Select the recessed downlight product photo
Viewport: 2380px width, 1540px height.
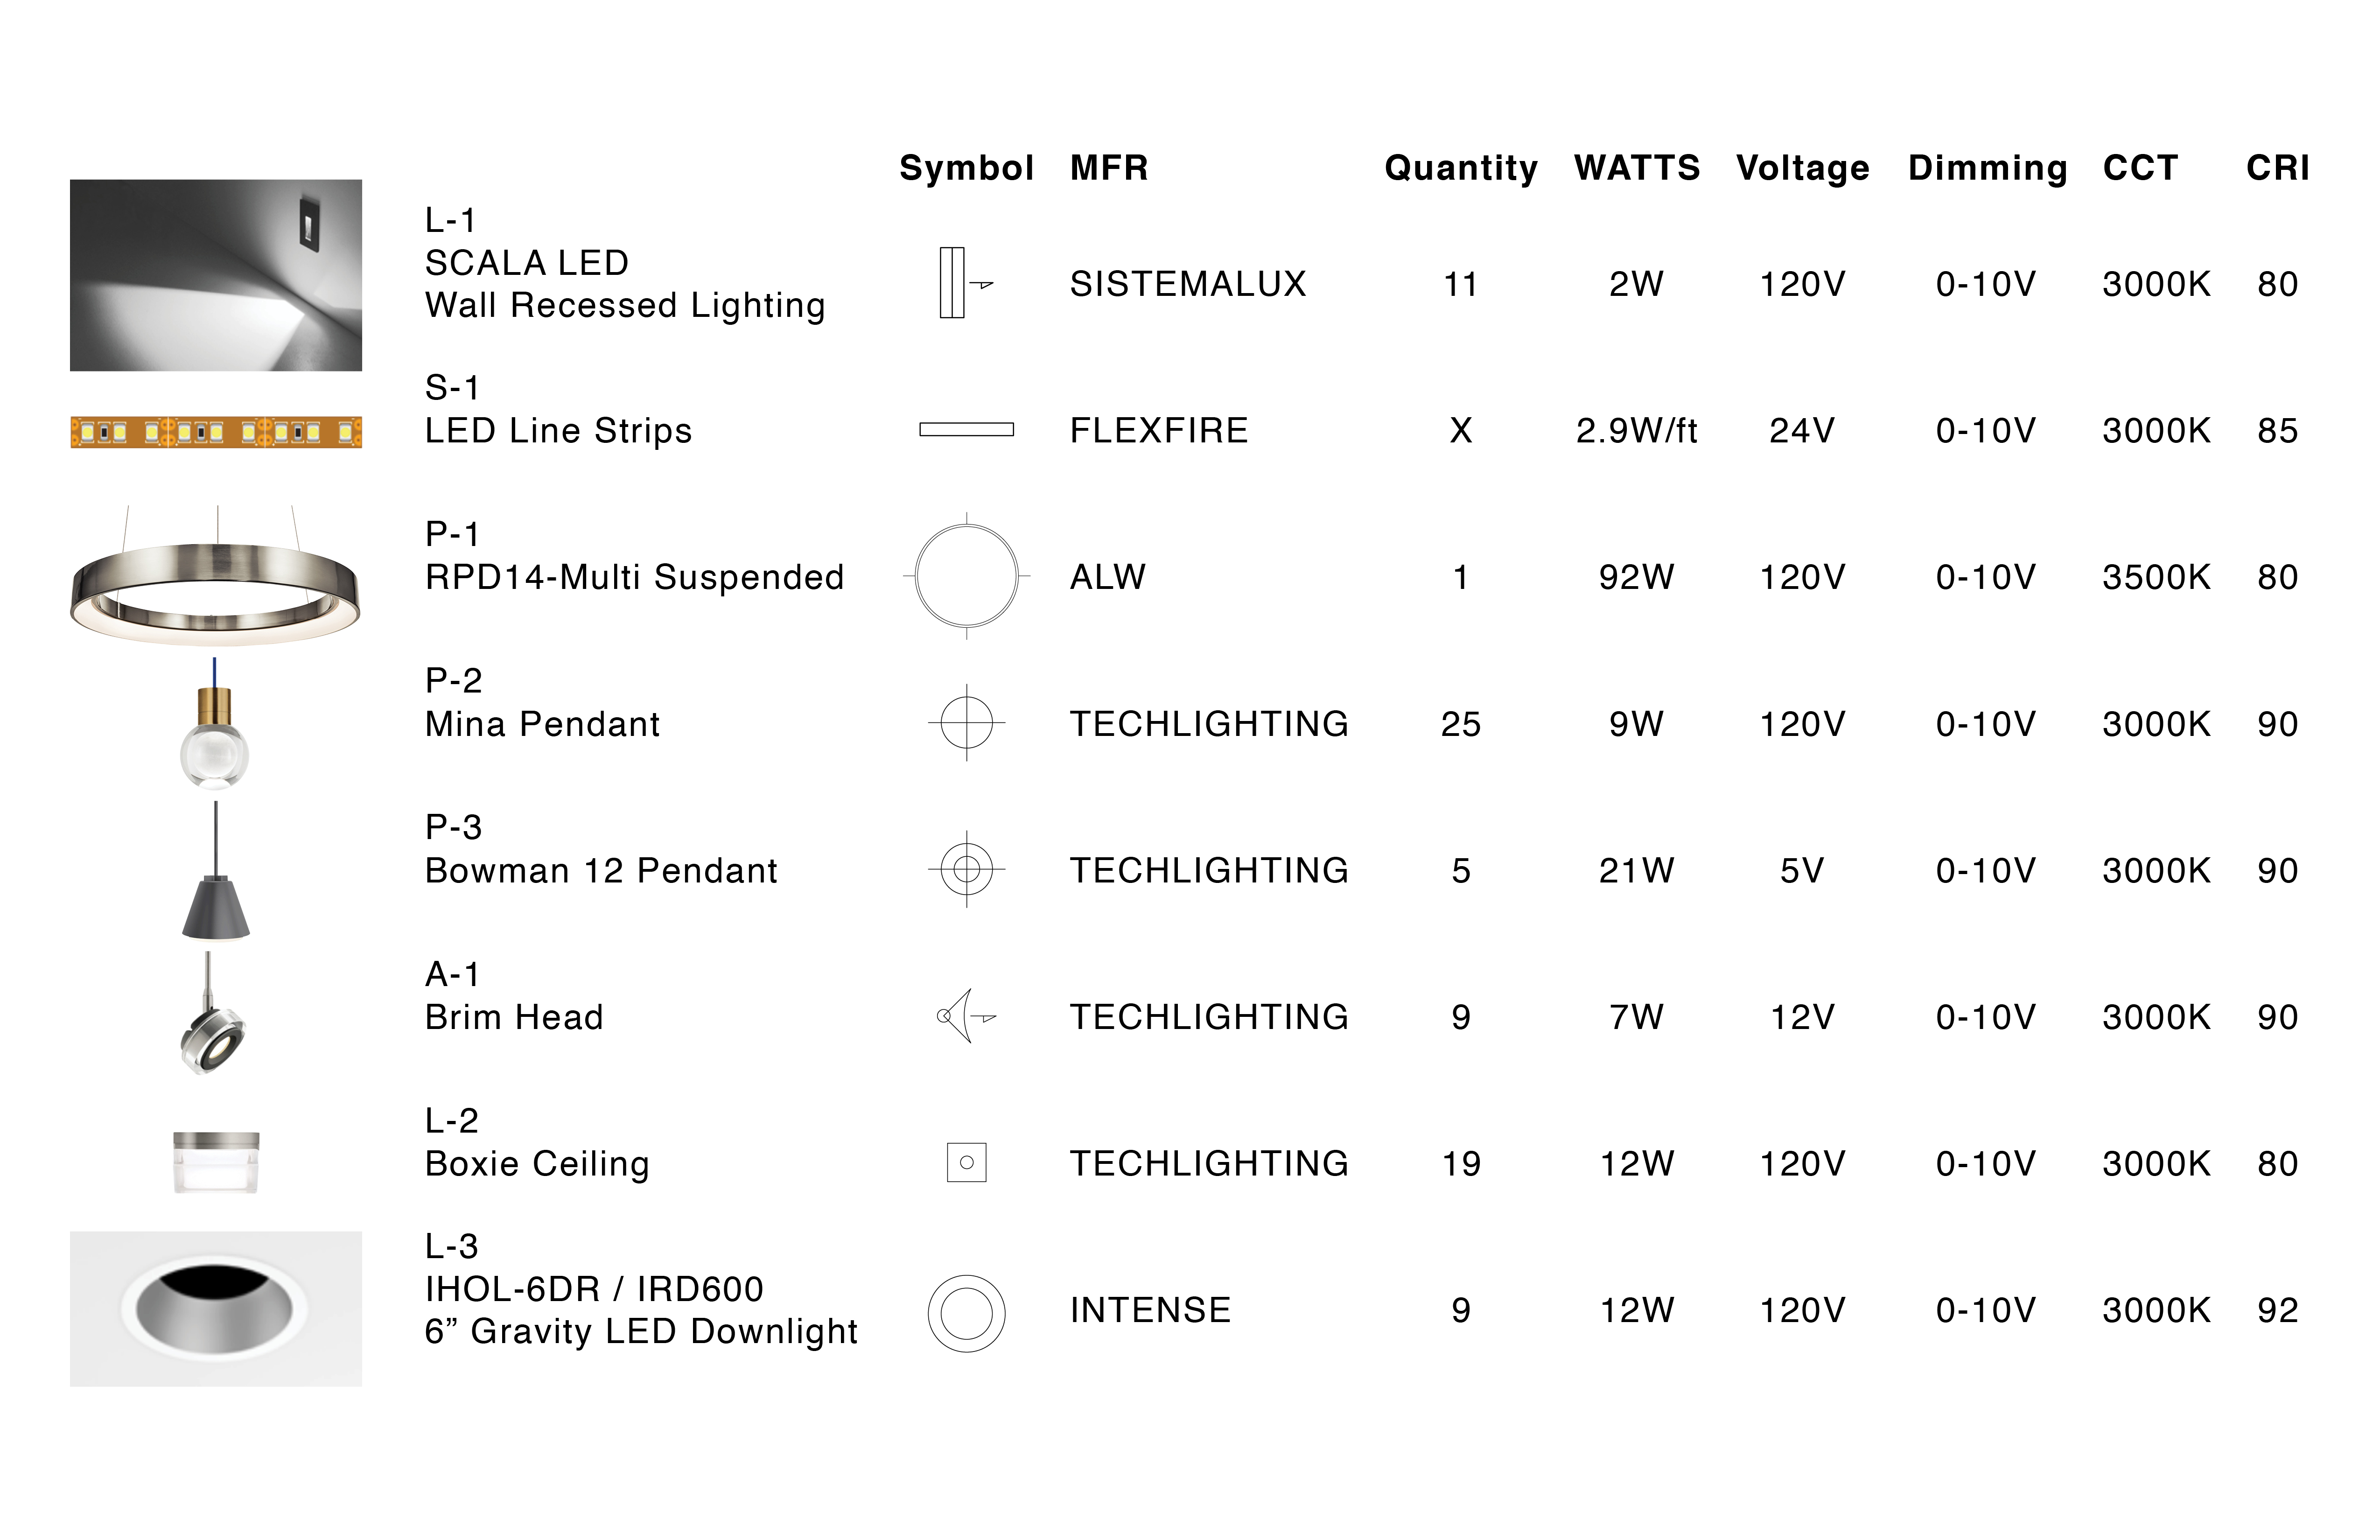(216, 1308)
